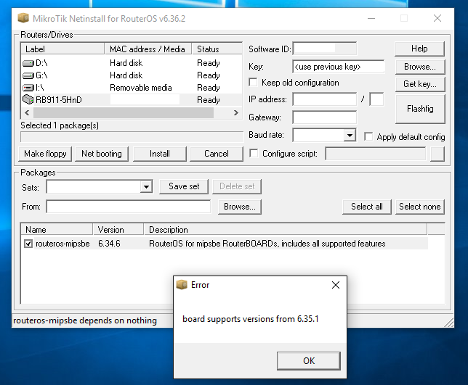
Task: Click the D:\ hard disk drive icon
Action: coord(28,63)
